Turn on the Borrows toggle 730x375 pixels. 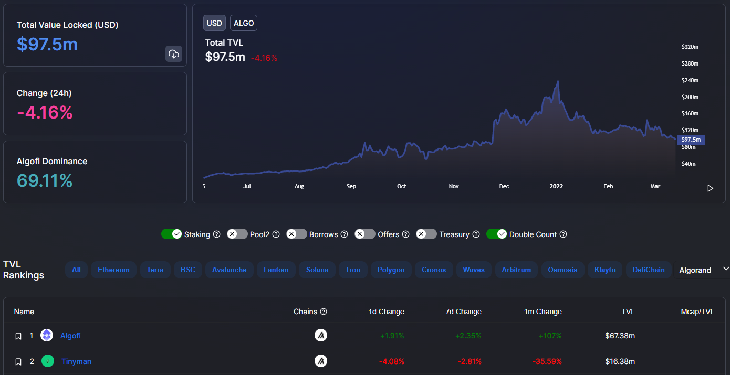pyautogui.click(x=297, y=234)
